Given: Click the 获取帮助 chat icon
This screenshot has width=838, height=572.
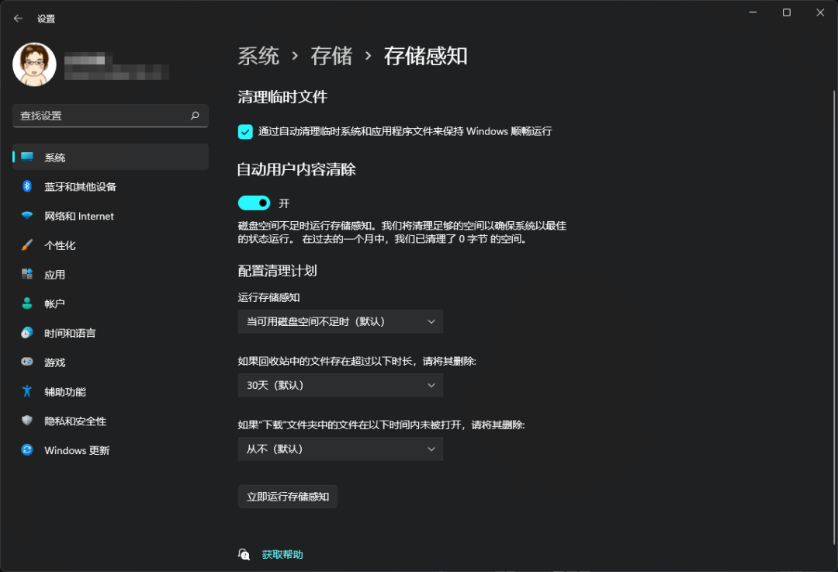Looking at the screenshot, I should [244, 554].
